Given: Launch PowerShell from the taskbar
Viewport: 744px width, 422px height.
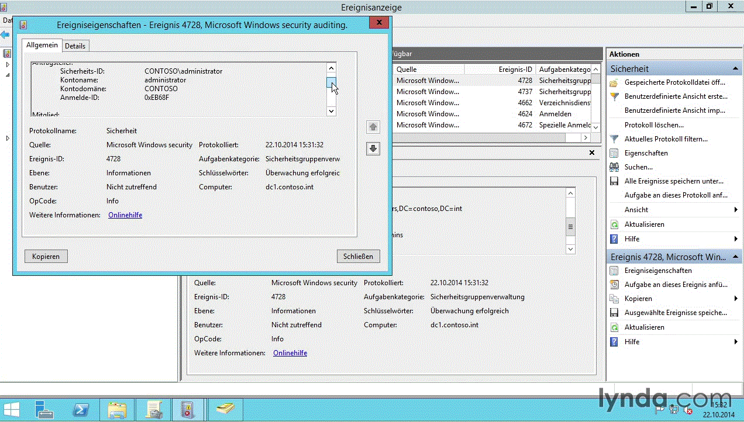Looking at the screenshot, I should [x=80, y=410].
